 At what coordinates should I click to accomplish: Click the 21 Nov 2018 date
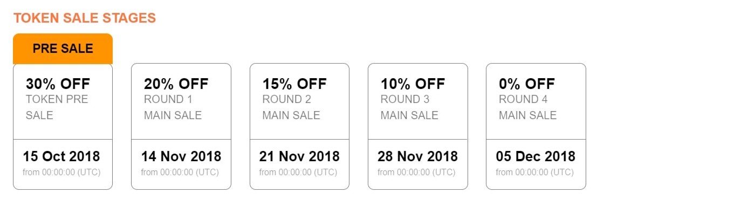(x=299, y=156)
